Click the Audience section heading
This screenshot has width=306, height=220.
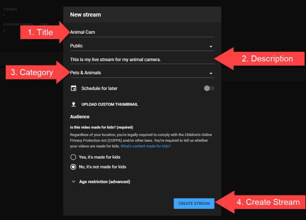[79, 117]
